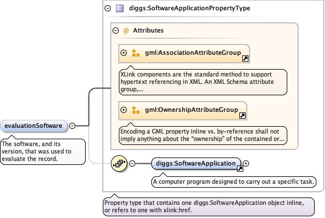Expand gml:OwnershipAttributeGroup
Screen dimensions: 325x218
pyautogui.click(x=123, y=110)
